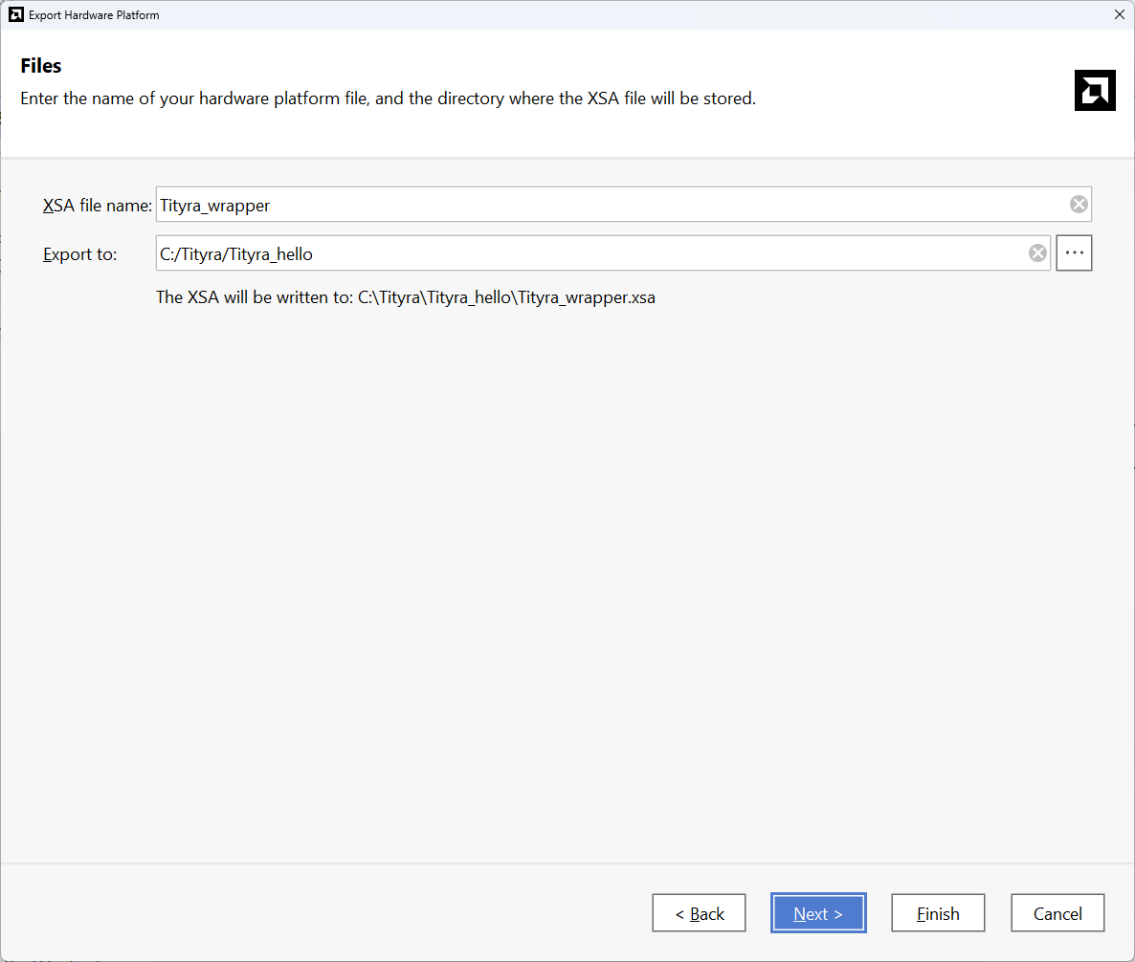Click the "XSA file name:" label
Screen dimensions: 1135x962
click(97, 206)
